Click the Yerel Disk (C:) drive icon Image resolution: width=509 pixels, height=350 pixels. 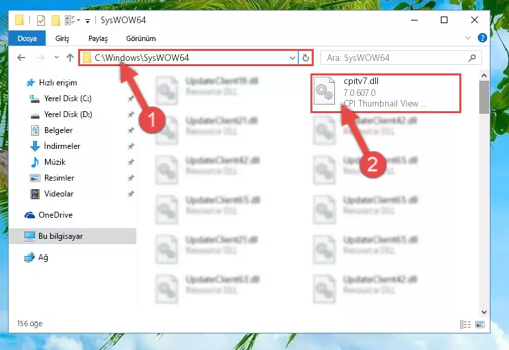pos(34,99)
